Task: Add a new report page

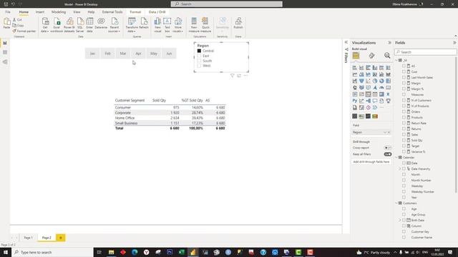Action: pos(61,238)
